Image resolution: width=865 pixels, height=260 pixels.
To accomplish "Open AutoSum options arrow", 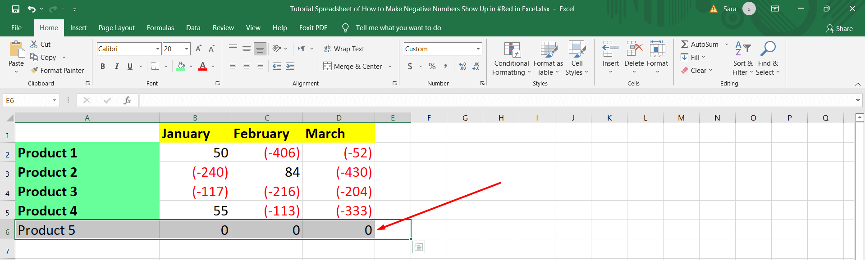I will click(x=726, y=44).
